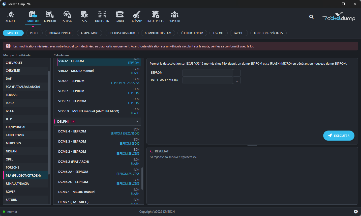Click the RocketDump logo
The width and height of the screenshot is (361, 216).
point(338,17)
